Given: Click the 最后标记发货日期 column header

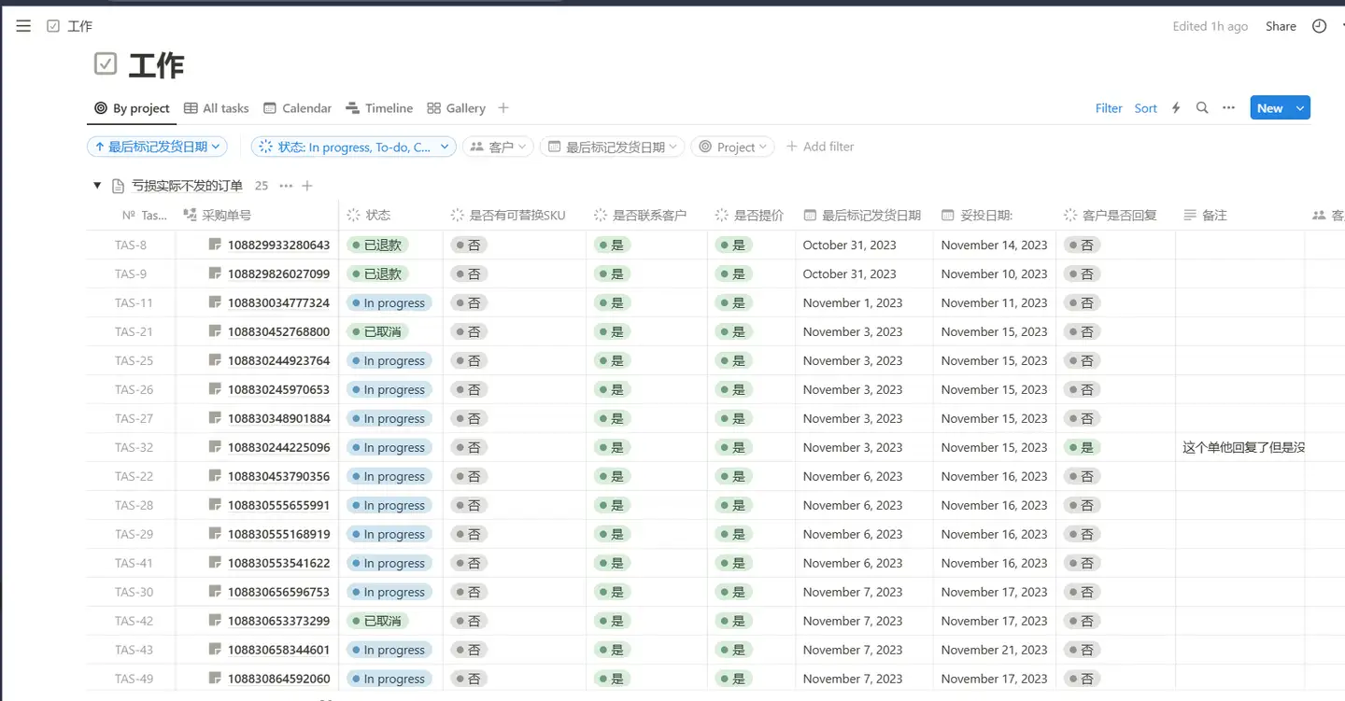Looking at the screenshot, I should coord(864,216).
